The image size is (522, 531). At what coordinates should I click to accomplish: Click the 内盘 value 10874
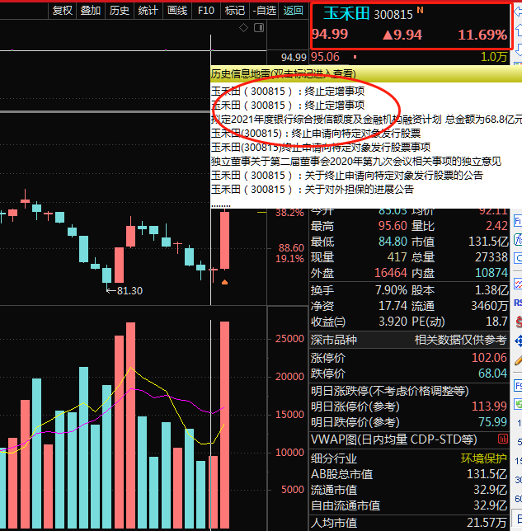[491, 273]
